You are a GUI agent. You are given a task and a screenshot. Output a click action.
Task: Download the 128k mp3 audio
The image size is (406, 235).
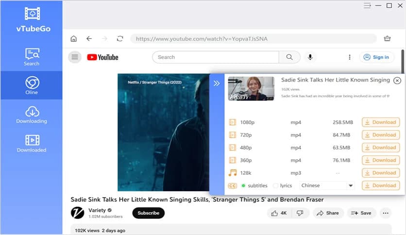[381, 173]
